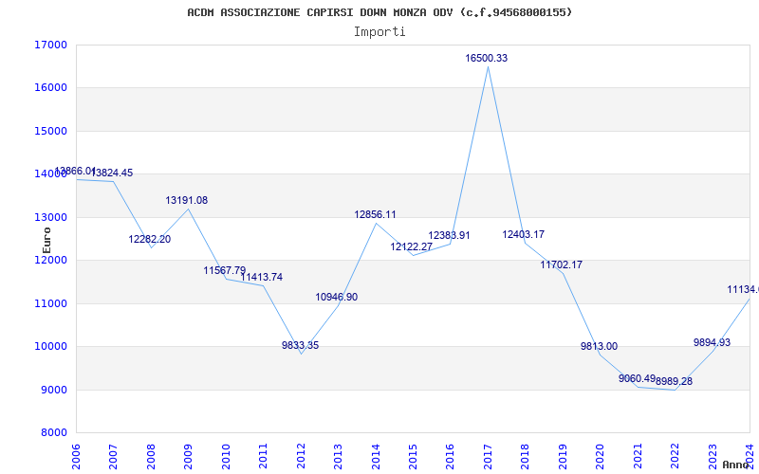Click the 9060.49 data label

click(x=637, y=378)
